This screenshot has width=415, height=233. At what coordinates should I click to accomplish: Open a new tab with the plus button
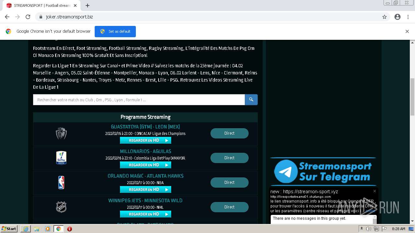88,6
